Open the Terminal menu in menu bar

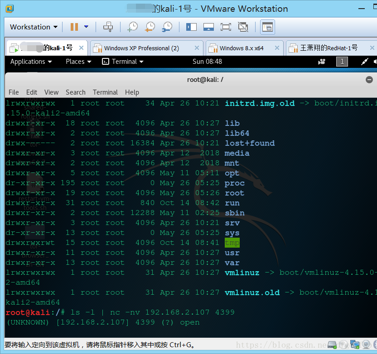click(x=105, y=92)
